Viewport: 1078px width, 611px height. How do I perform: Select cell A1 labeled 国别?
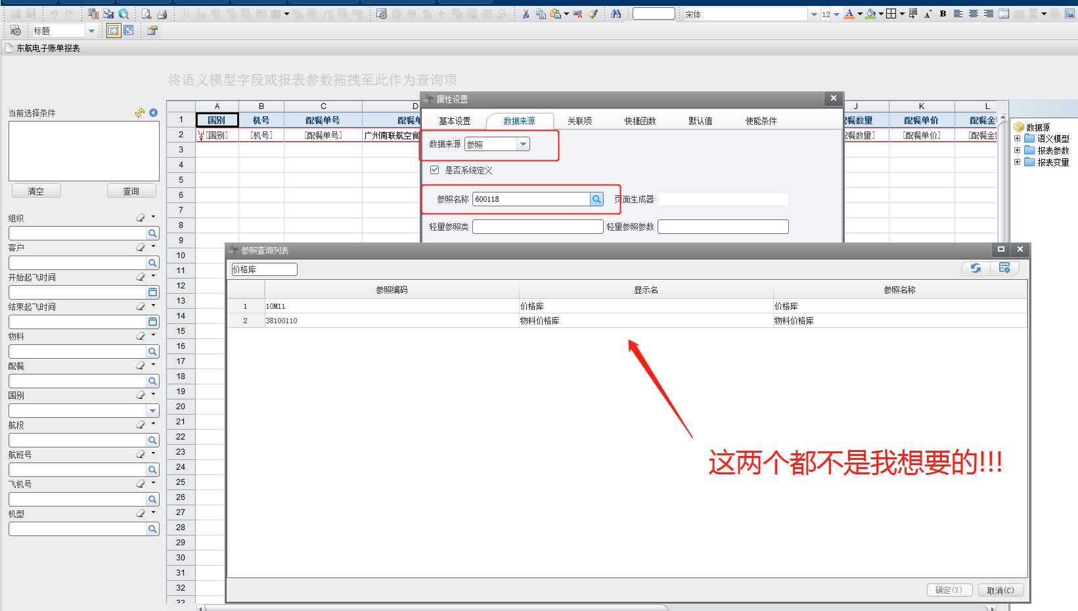pyautogui.click(x=217, y=120)
